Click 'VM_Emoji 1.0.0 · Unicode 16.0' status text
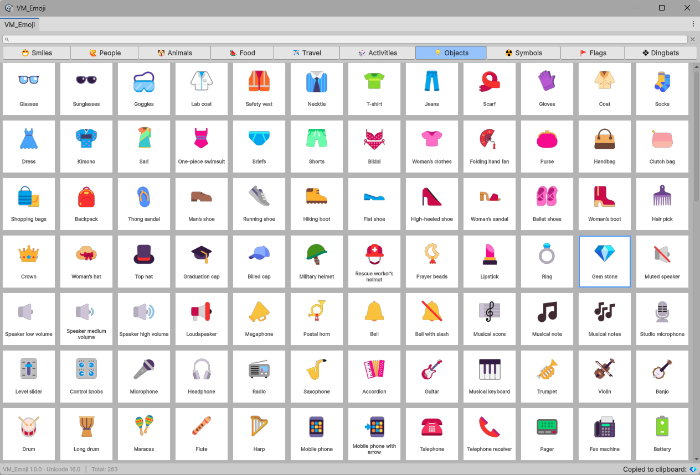This screenshot has height=475, width=700. pyautogui.click(x=42, y=469)
